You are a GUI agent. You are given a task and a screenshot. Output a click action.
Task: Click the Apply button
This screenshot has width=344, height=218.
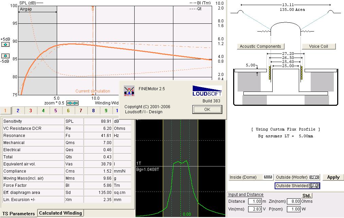pyautogui.click(x=333, y=177)
